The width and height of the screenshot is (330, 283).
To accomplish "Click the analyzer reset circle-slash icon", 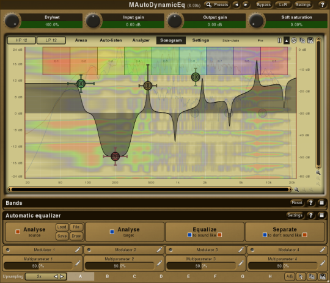I will click(294, 40).
